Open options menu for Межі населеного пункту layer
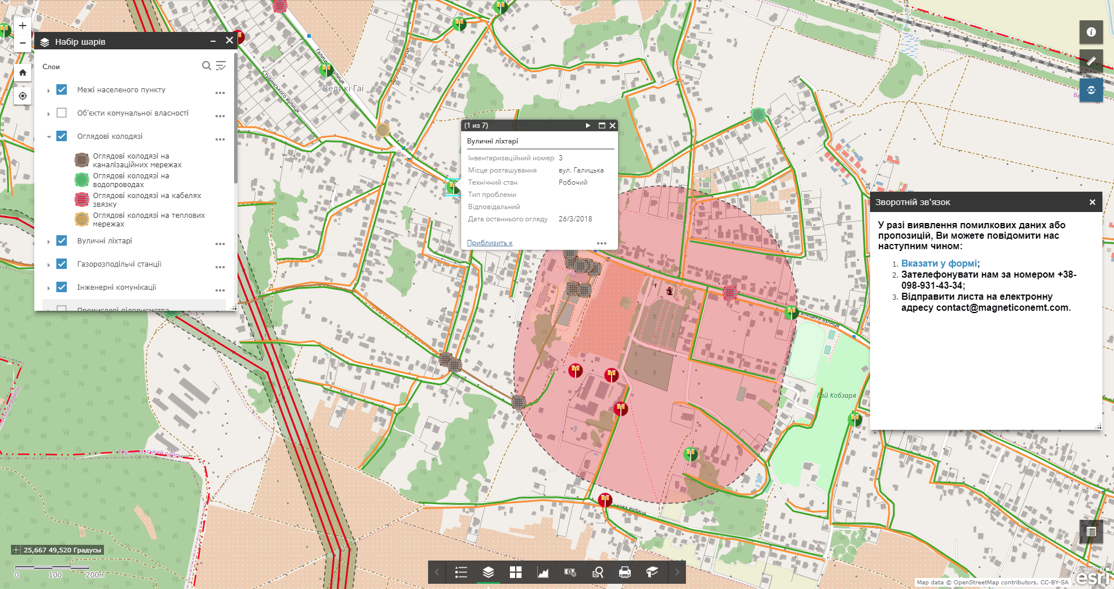Screen dimensions: 1114x589 tap(220, 92)
